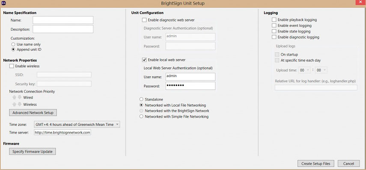This screenshot has height=170, width=366.
Task: Click Relative URL for log handler field
Action: pos(316,88)
